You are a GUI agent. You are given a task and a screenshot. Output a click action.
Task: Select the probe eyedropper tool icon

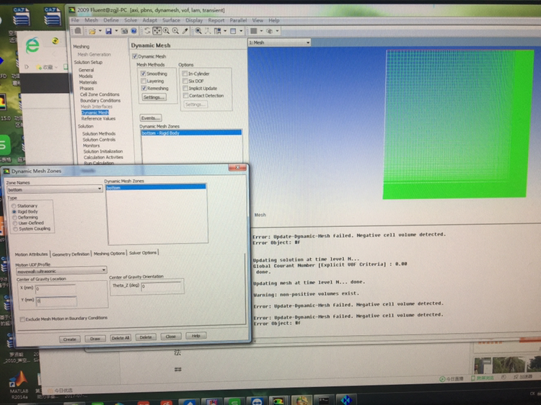click(x=185, y=31)
